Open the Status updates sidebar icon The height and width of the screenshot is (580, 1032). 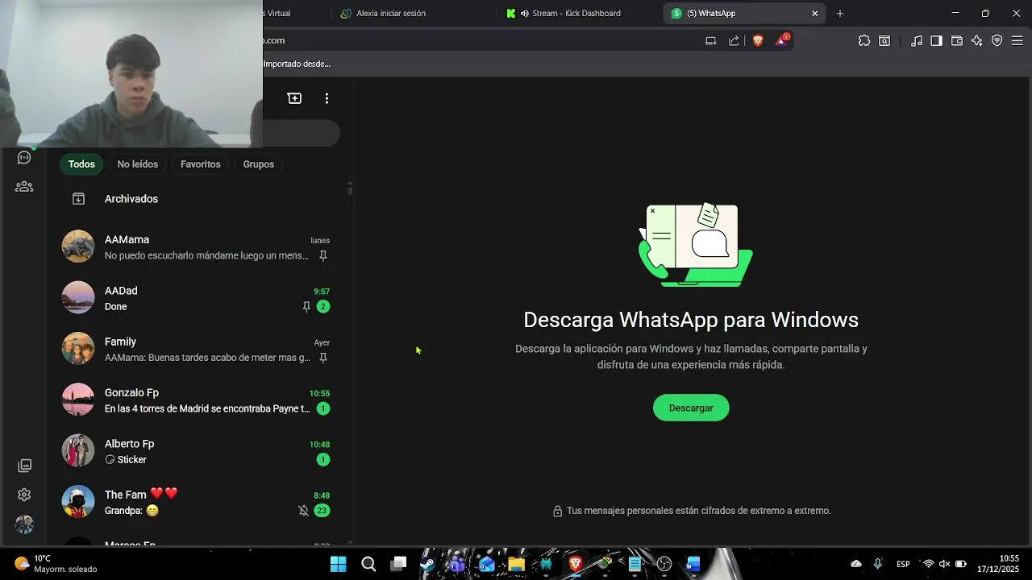pos(24,157)
